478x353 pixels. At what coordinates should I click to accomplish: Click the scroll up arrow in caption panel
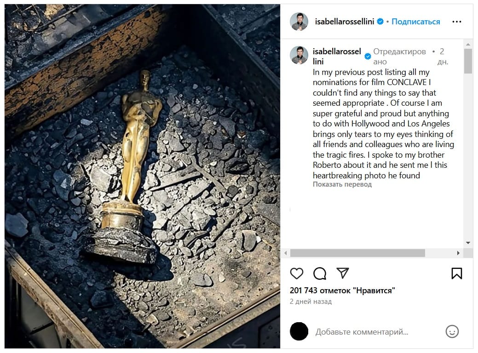pyautogui.click(x=468, y=45)
